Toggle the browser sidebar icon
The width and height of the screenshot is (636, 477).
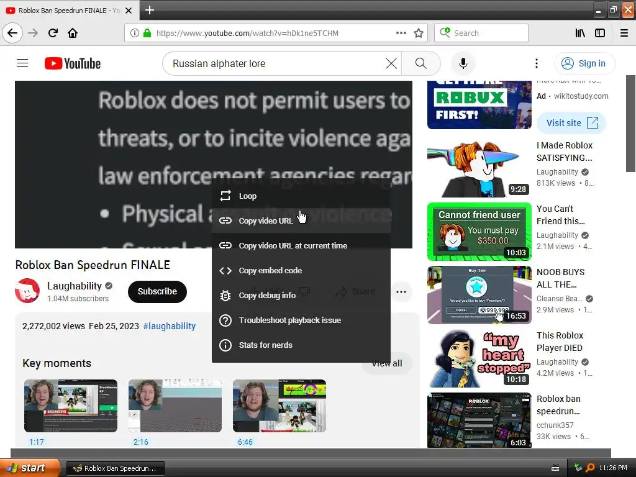pyautogui.click(x=600, y=33)
